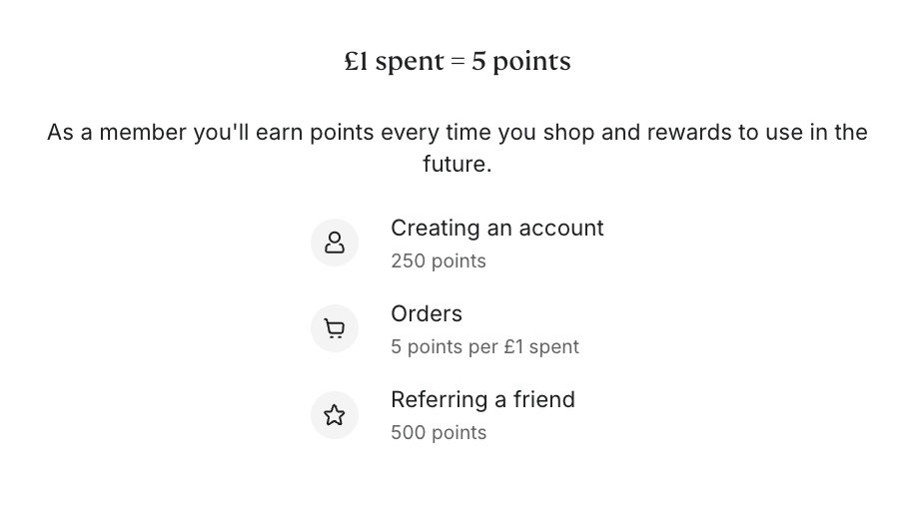The width and height of the screenshot is (919, 505).
Task: Select the 'Referring a friend' title
Action: [x=482, y=399]
